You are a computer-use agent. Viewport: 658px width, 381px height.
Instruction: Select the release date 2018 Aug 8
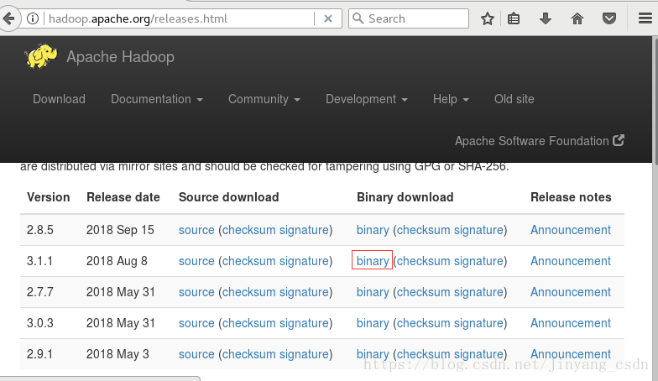117,261
